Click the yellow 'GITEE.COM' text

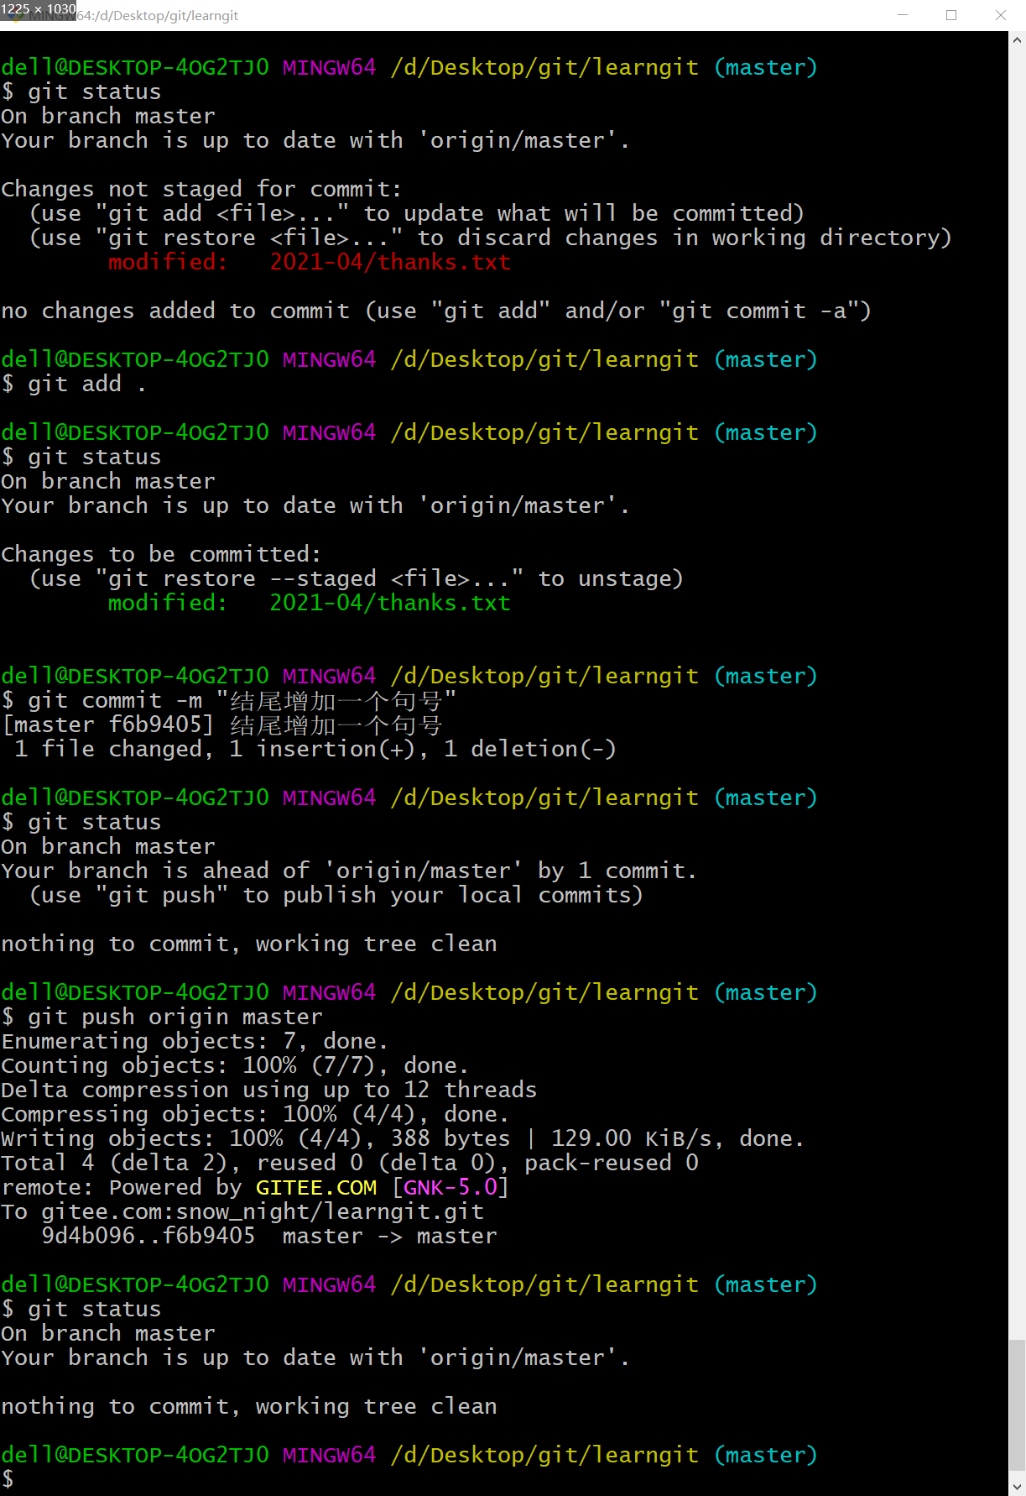[316, 1187]
